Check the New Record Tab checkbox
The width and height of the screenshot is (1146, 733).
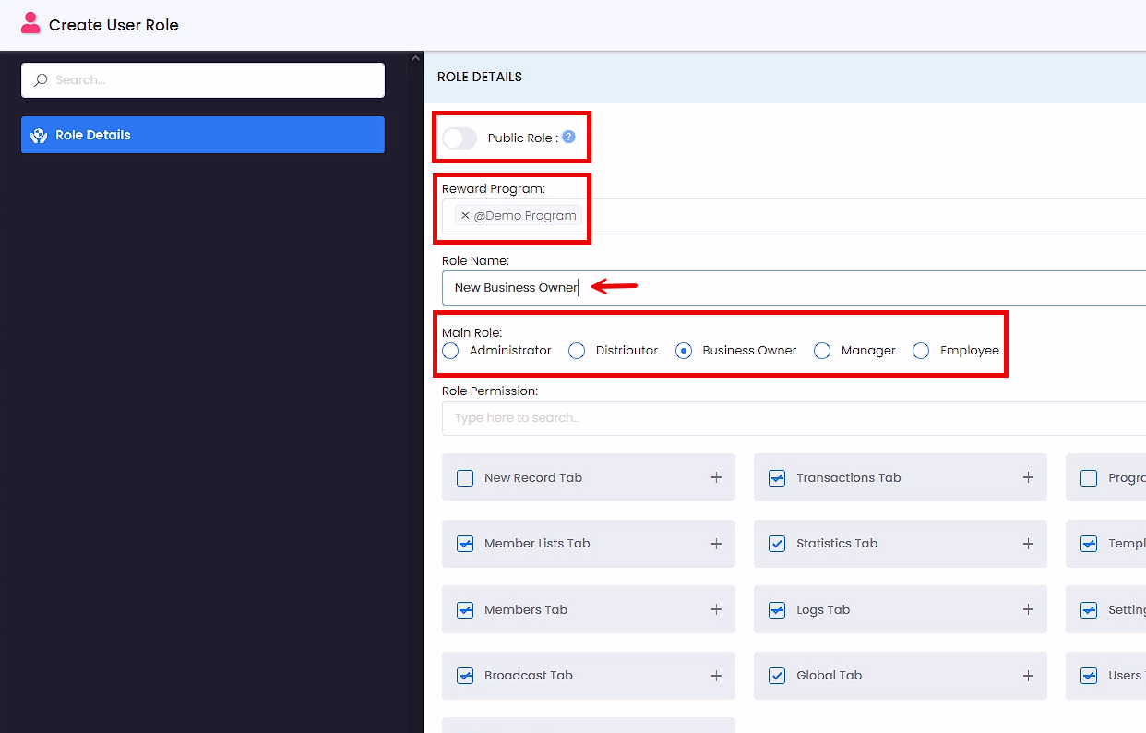pos(465,478)
